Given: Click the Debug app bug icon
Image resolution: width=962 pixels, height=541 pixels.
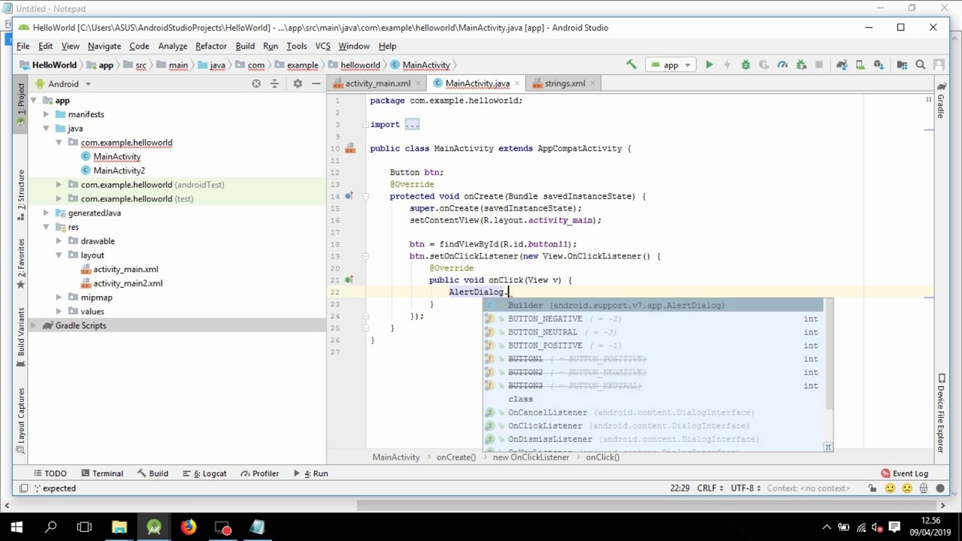Looking at the screenshot, I should pos(746,65).
